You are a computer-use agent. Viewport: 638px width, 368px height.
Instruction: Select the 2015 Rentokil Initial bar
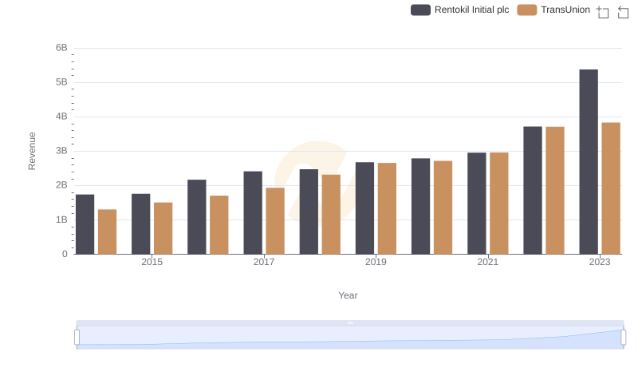click(141, 224)
